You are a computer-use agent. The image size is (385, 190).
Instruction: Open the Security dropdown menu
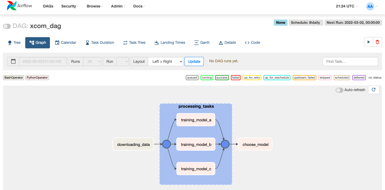(70, 6)
